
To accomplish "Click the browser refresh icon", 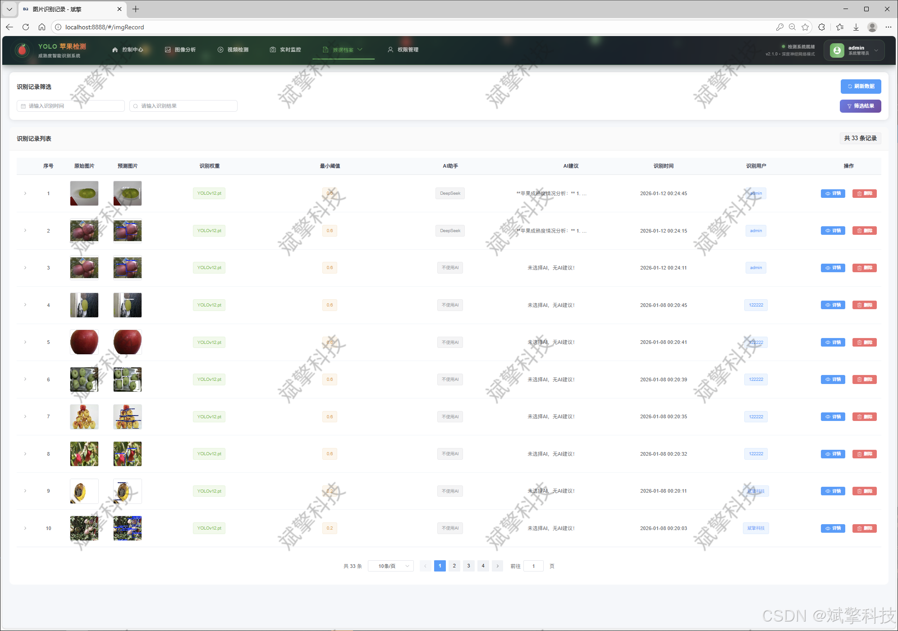I will (26, 27).
